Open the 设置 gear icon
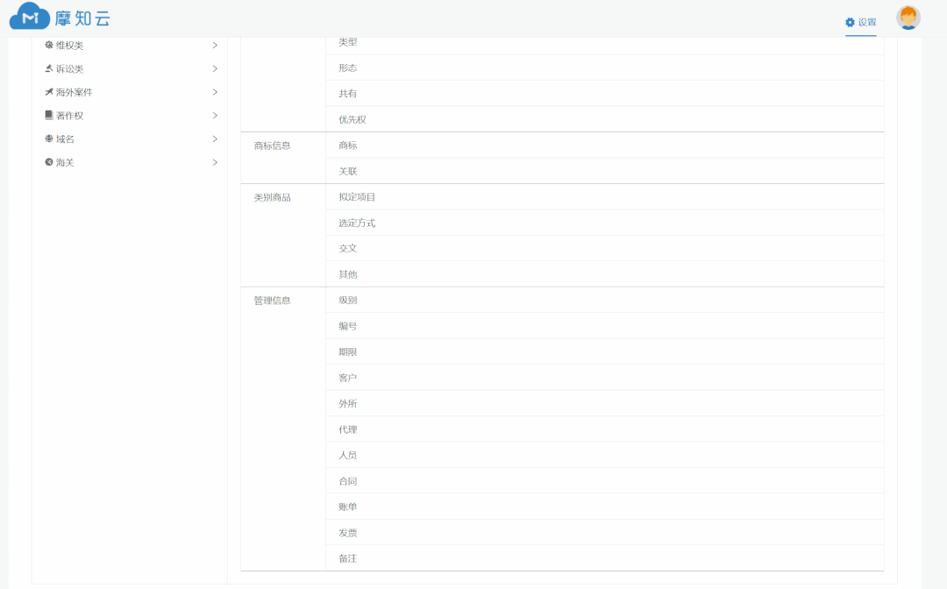The image size is (947, 589). pos(850,22)
